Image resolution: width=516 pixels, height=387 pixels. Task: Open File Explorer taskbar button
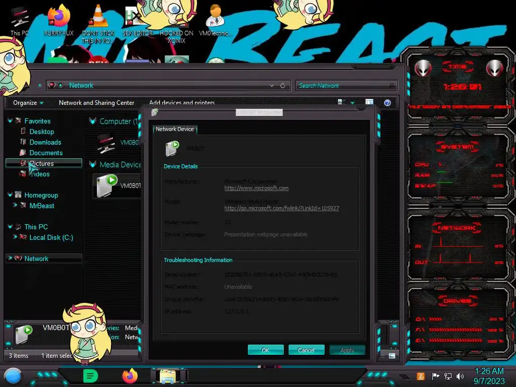[168, 376]
